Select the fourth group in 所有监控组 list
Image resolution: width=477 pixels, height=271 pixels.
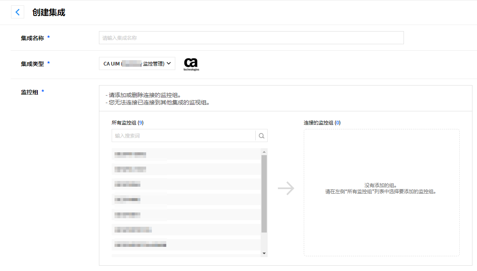[x=186, y=200]
